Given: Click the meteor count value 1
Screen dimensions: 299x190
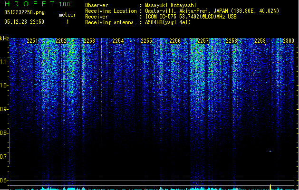Looking at the screenshot, I should click(x=68, y=22).
